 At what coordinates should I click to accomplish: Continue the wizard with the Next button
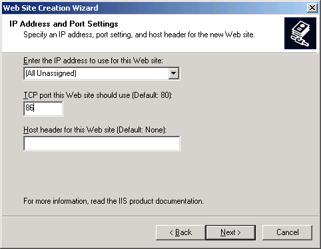(230, 232)
